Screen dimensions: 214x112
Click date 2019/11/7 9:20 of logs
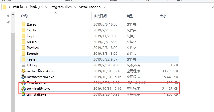coord(105,36)
